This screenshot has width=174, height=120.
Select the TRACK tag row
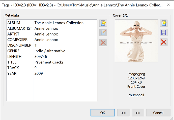click(x=52, y=68)
